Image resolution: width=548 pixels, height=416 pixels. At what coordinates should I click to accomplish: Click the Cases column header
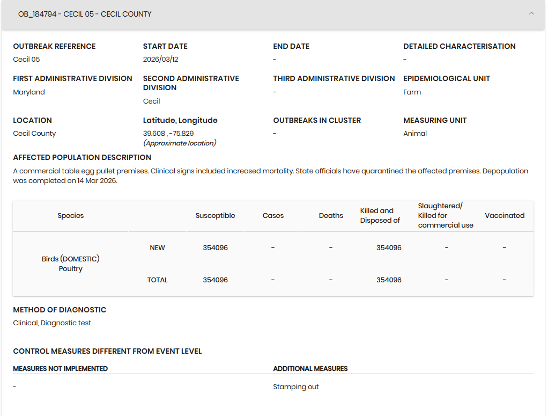273,216
